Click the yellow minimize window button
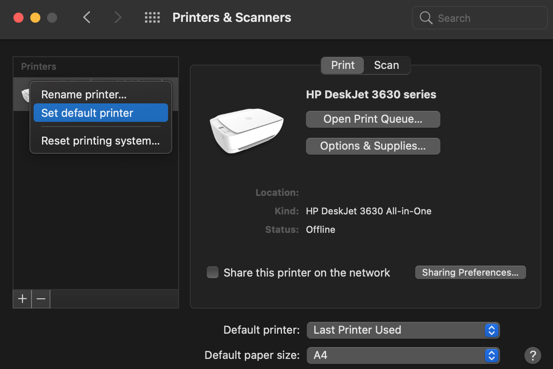Viewport: 553px width, 369px height. 35,18
